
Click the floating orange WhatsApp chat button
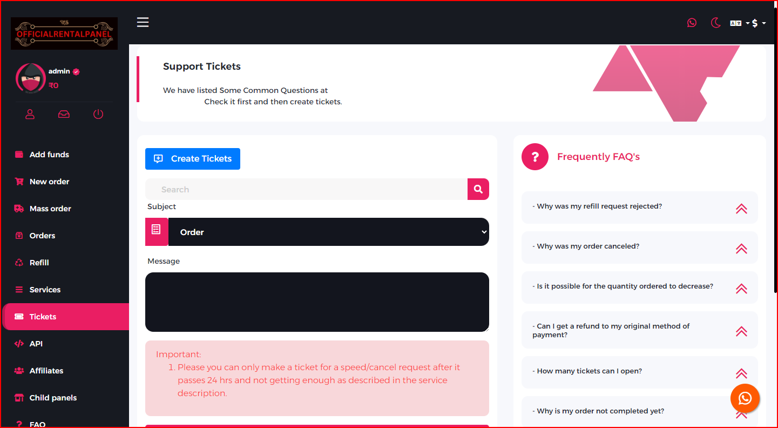click(x=745, y=398)
